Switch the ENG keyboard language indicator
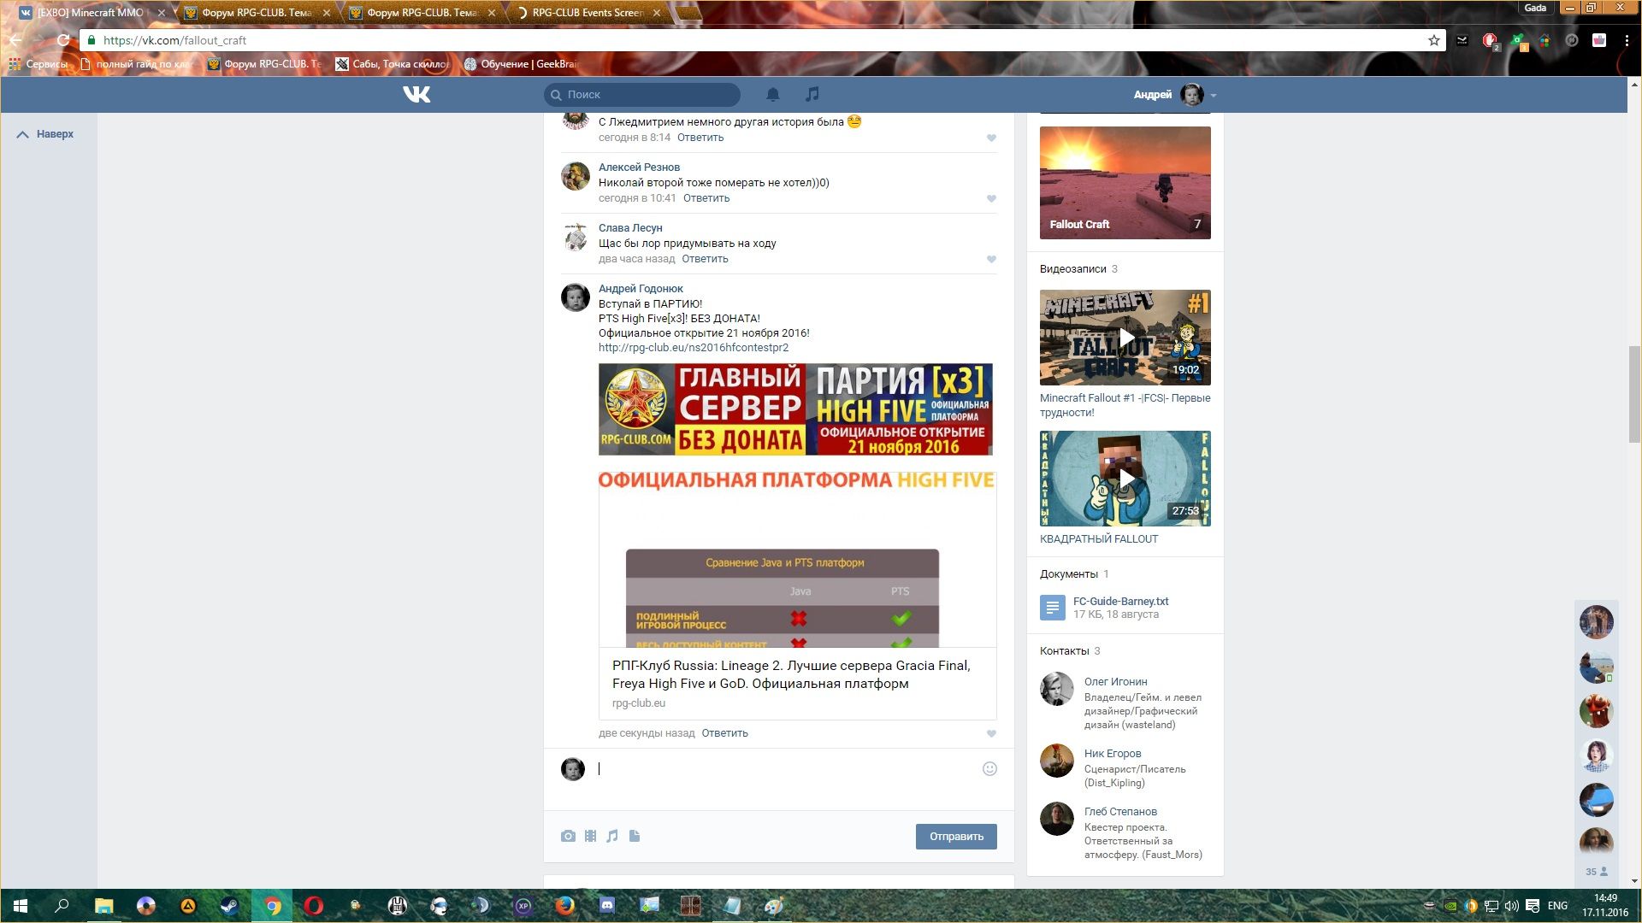The image size is (1642, 923). pyautogui.click(x=1558, y=906)
